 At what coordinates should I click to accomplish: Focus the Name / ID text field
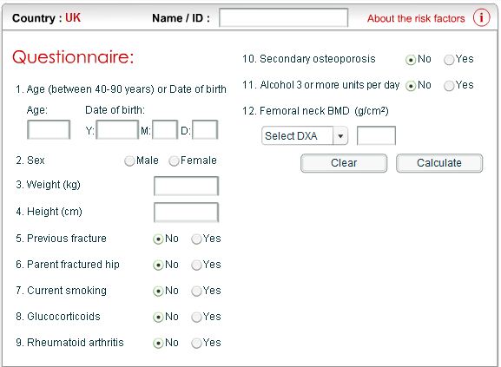pos(283,17)
